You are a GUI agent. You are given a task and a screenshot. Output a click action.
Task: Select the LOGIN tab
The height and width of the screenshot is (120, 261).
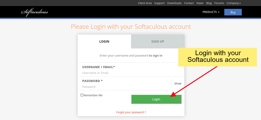coord(104,42)
